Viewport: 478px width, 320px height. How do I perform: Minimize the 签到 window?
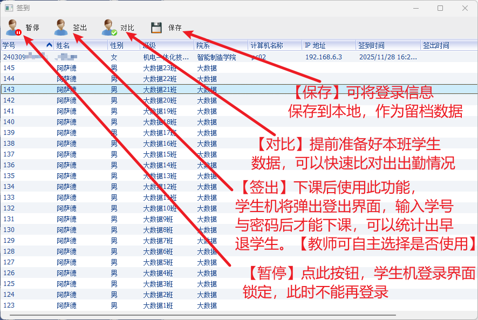pyautogui.click(x=415, y=8)
